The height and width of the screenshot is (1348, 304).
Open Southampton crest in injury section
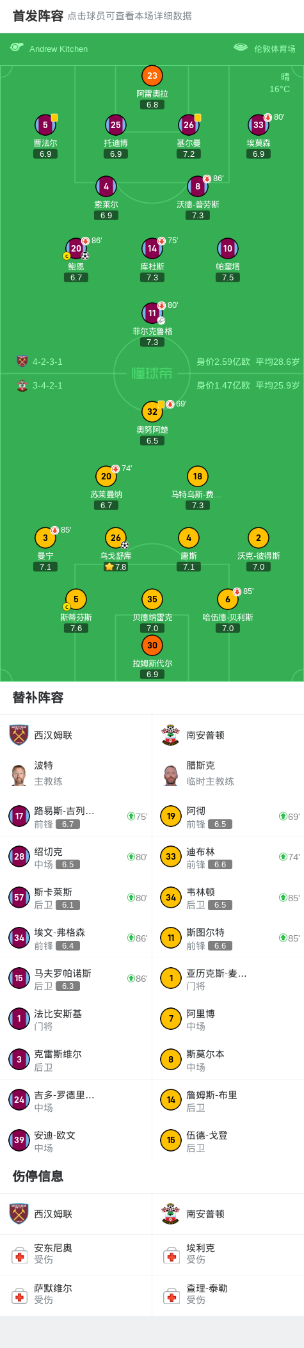click(171, 1214)
